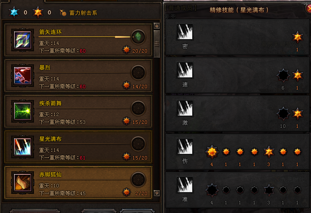Click the 箭矢连环 skill icon
The width and height of the screenshot is (311, 213).
pos(23,40)
